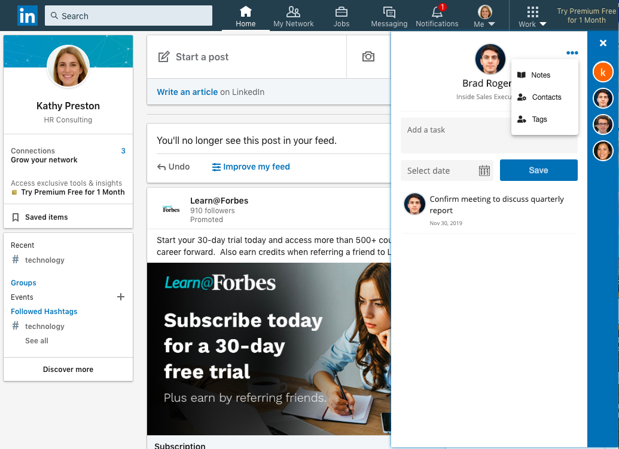Add an event with the plus icon
The width and height of the screenshot is (619, 449).
point(121,297)
